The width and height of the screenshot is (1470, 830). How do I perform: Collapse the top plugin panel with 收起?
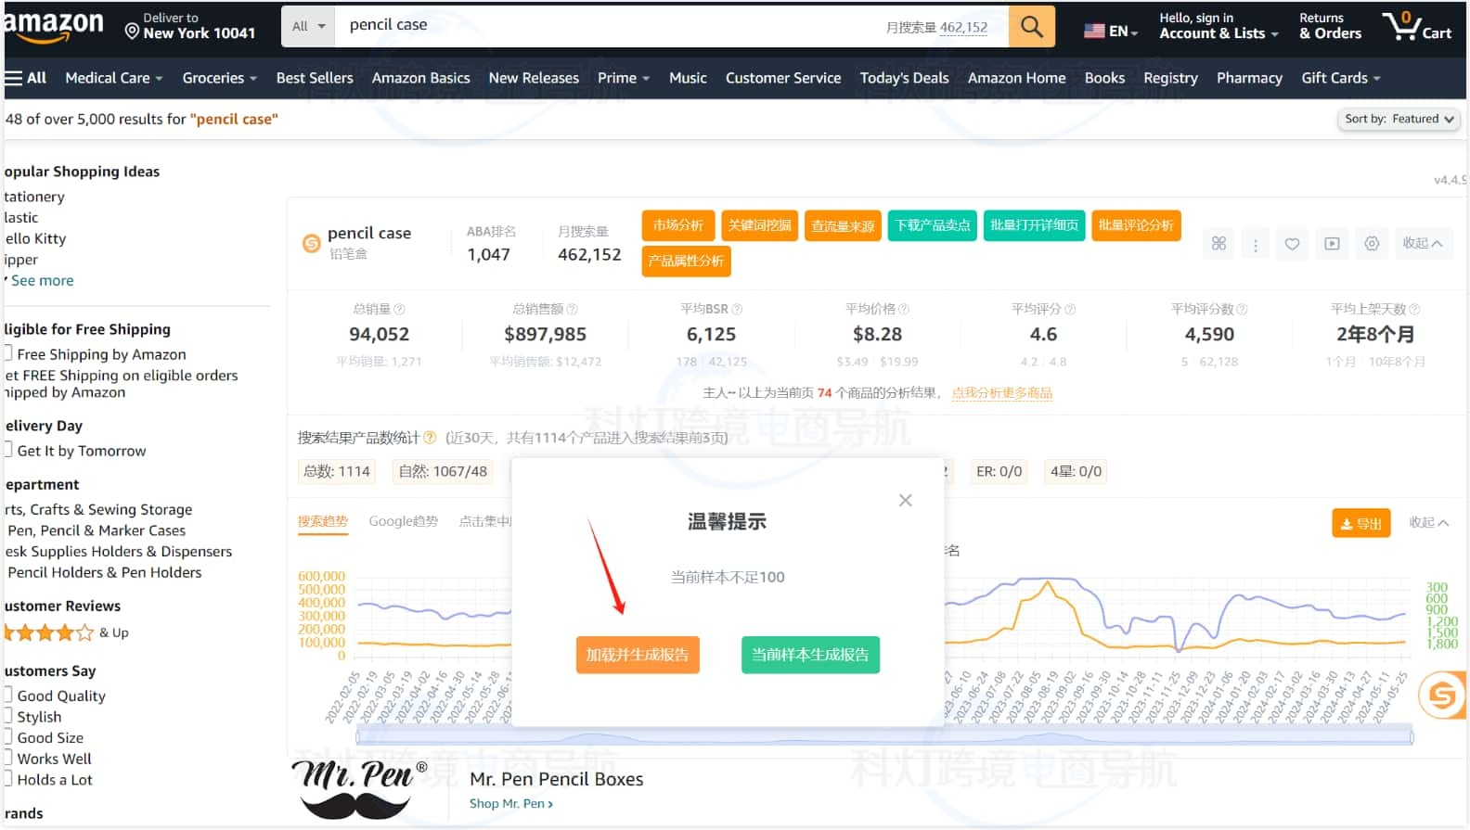[1422, 243]
